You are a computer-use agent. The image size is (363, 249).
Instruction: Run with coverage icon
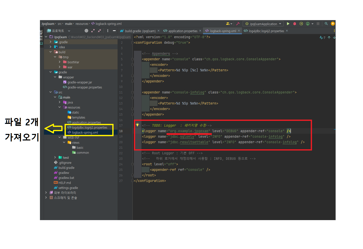point(301,24)
